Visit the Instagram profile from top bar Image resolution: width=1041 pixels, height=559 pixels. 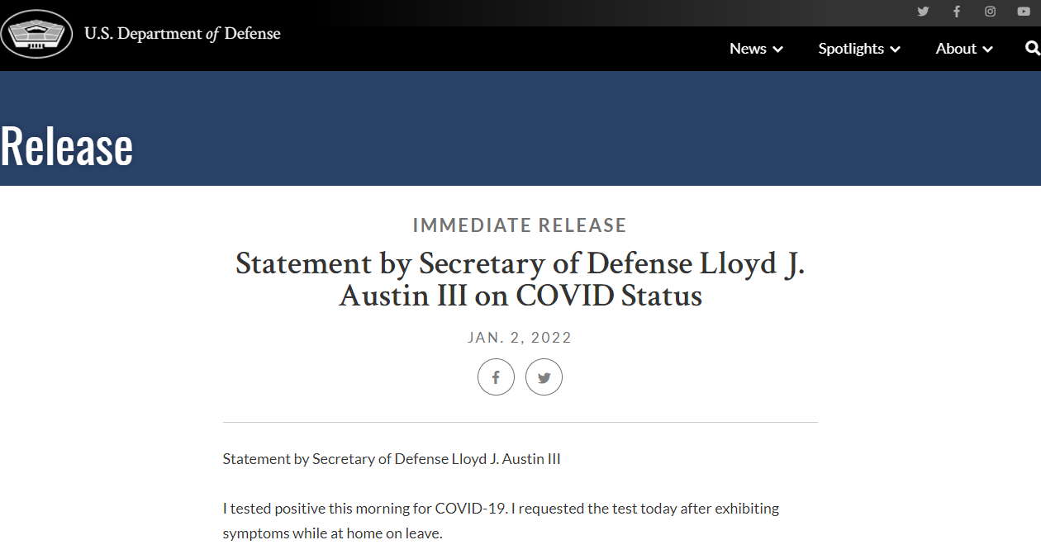(990, 12)
